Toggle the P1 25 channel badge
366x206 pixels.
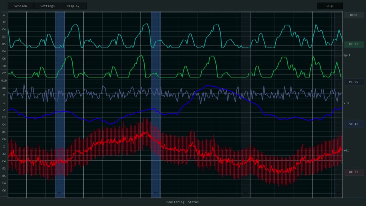[354, 82]
